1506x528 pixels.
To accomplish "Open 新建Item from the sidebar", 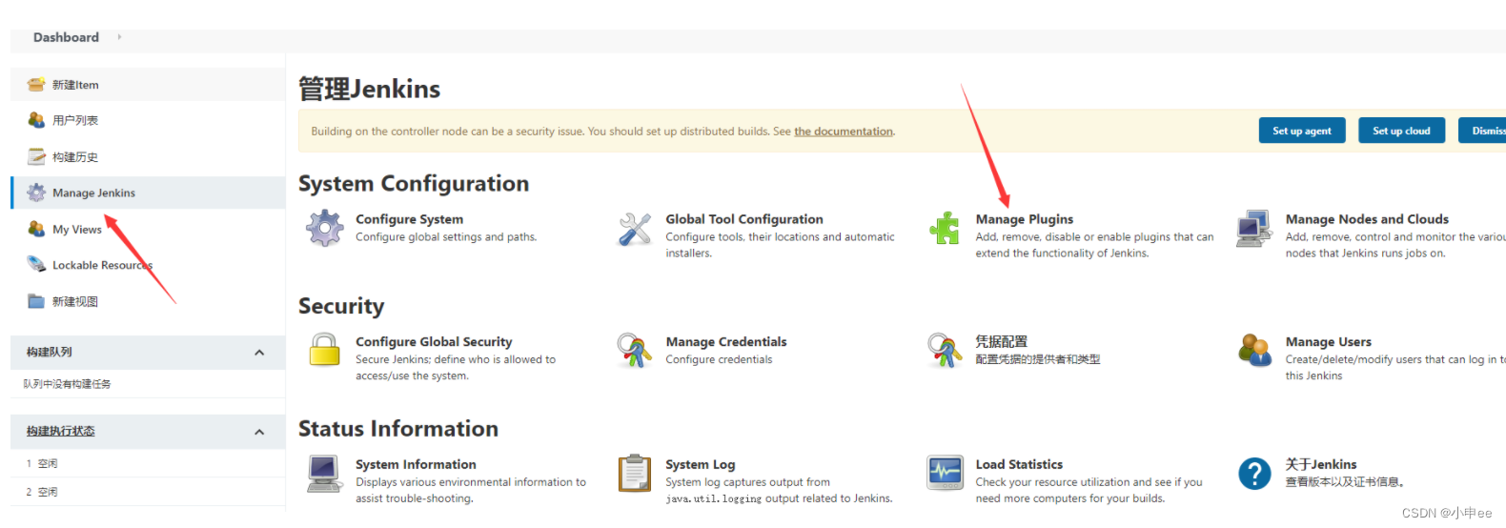I will [x=75, y=85].
